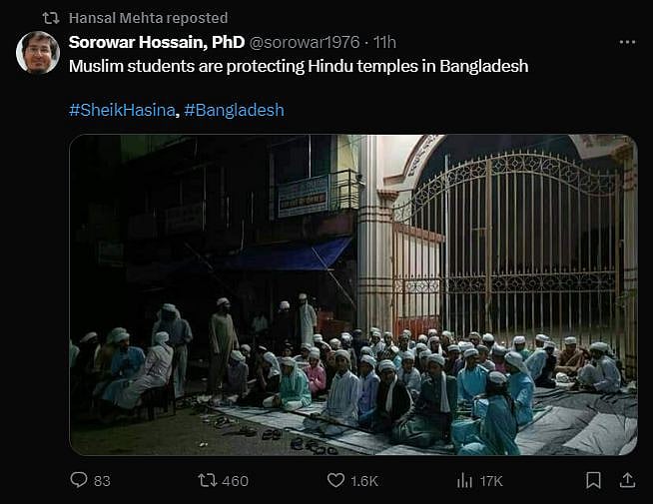This screenshot has width=653, height=504.
Task: Click the reply speech bubble icon
Action: pos(78,480)
